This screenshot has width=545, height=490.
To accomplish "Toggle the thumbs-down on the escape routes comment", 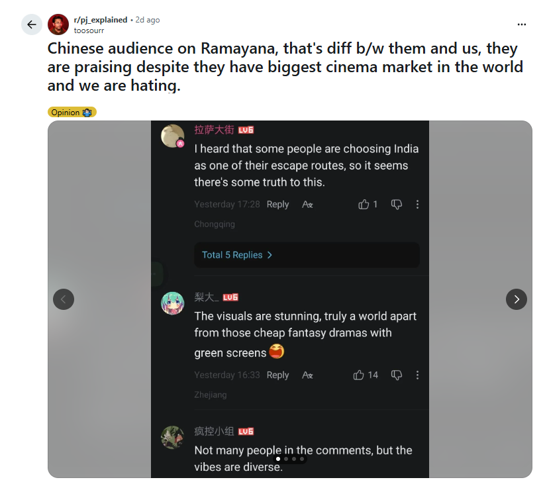I will (396, 204).
